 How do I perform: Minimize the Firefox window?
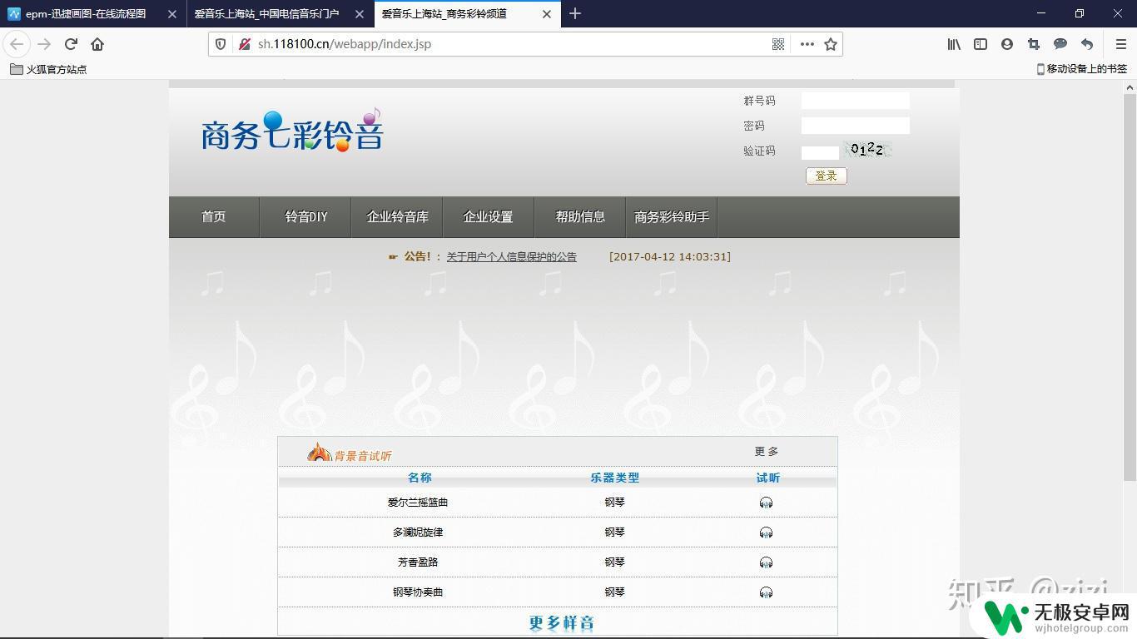(x=1041, y=13)
